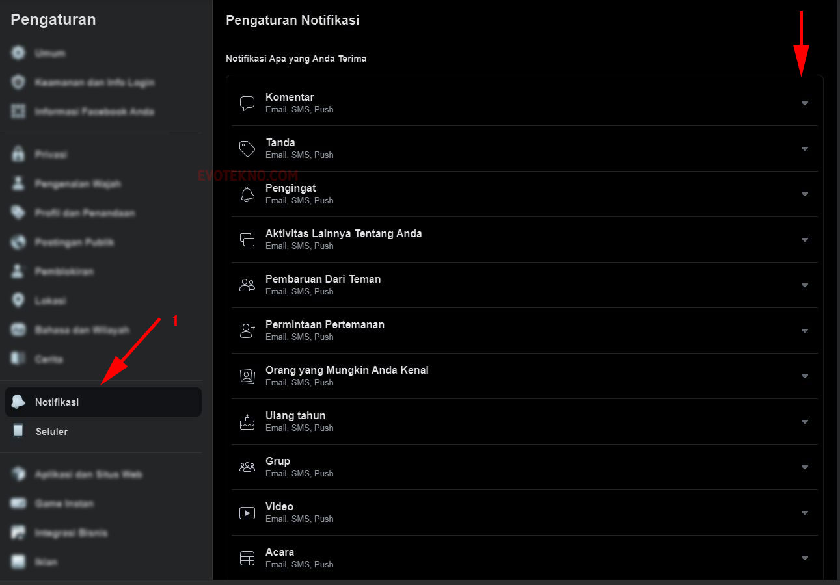Click the Acara calendar icon
The height and width of the screenshot is (585, 840).
coord(247,558)
